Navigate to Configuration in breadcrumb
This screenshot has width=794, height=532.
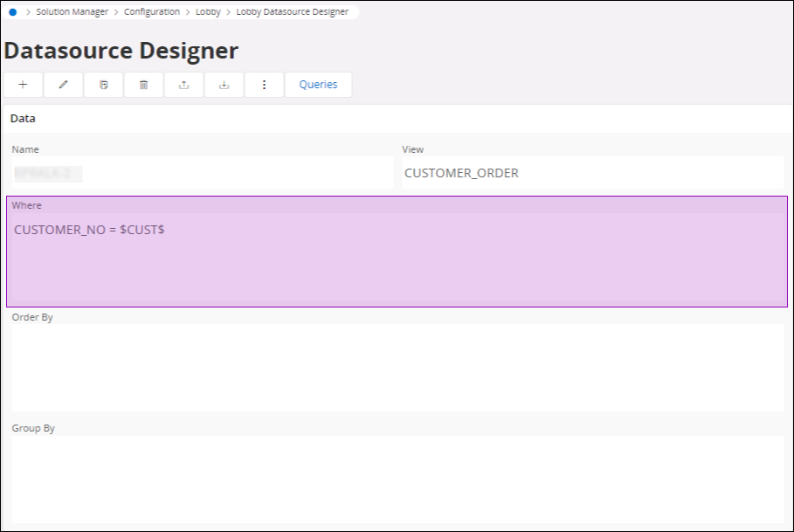click(x=152, y=12)
